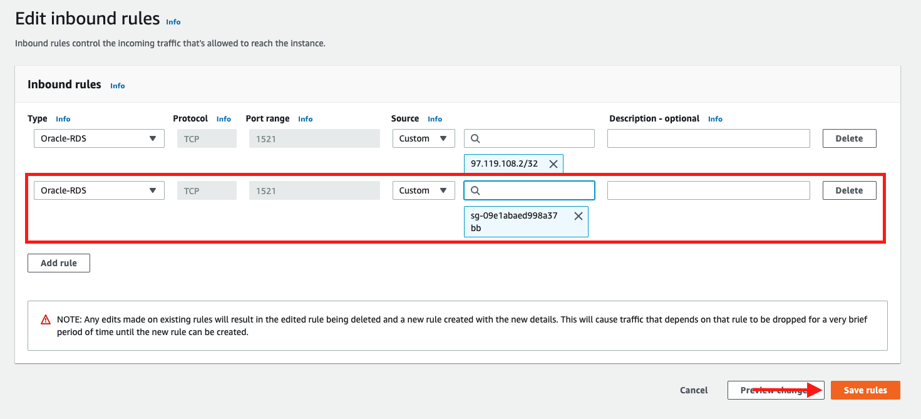Image resolution: width=921 pixels, height=419 pixels.
Task: Focus the first rule source search field
Action: click(529, 138)
